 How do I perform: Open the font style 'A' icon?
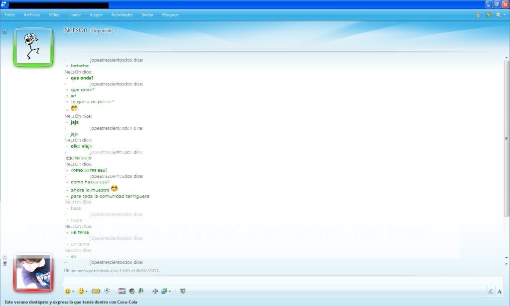[x=500, y=292]
